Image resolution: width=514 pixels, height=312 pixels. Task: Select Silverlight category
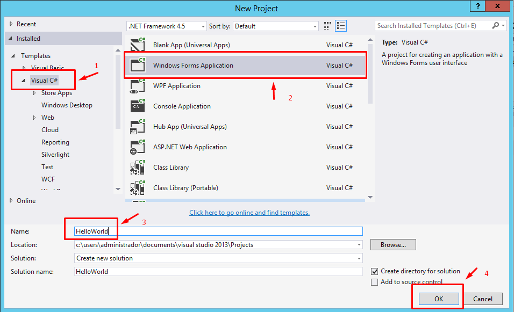(55, 155)
